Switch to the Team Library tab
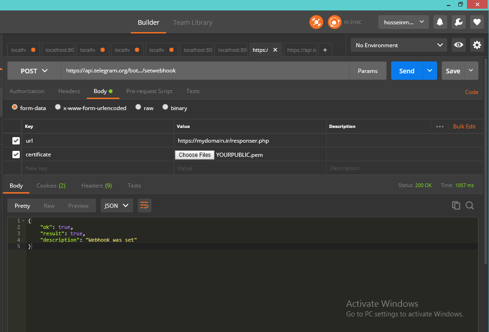 [193, 22]
